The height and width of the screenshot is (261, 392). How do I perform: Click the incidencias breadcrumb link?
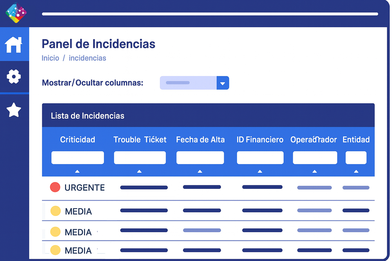88,58
